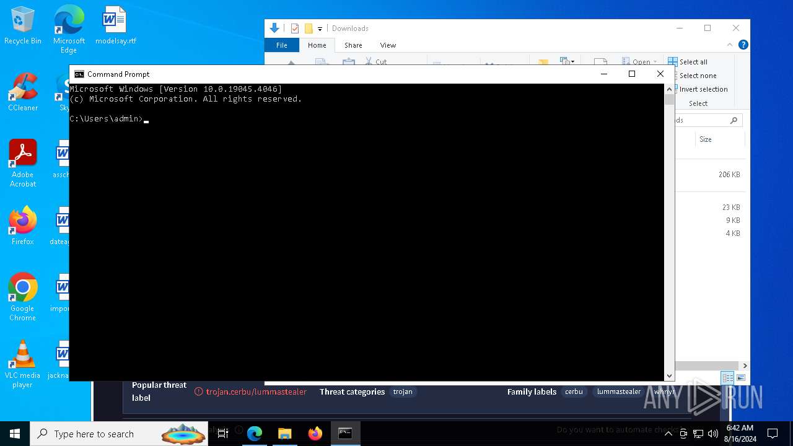Click Select all in Explorer ribbon
Image resolution: width=793 pixels, height=446 pixels.
tap(688, 62)
